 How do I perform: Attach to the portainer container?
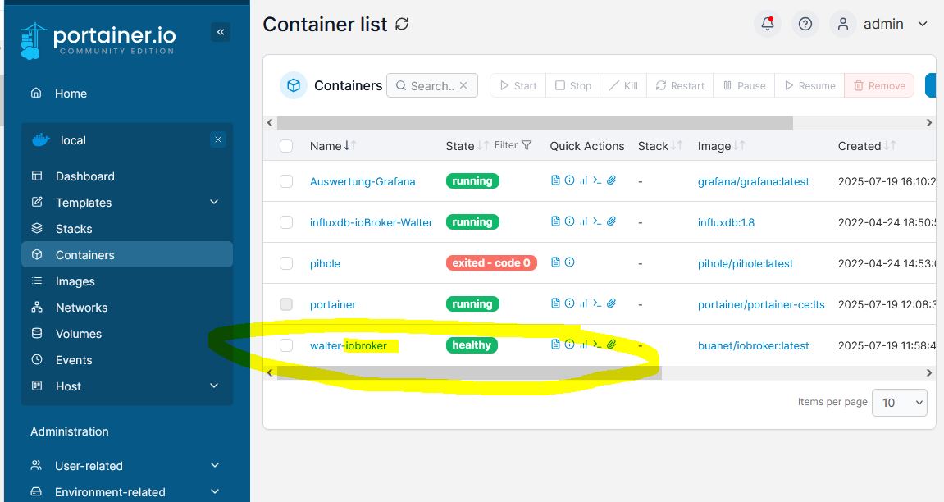click(x=611, y=303)
